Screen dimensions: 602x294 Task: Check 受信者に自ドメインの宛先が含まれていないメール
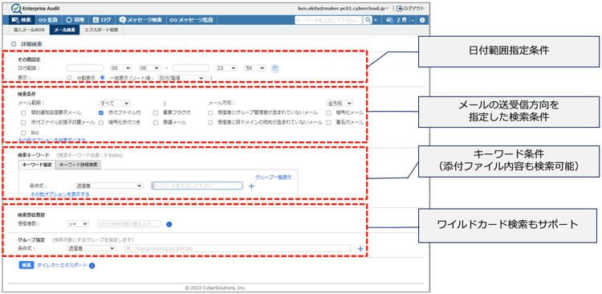click(210, 123)
